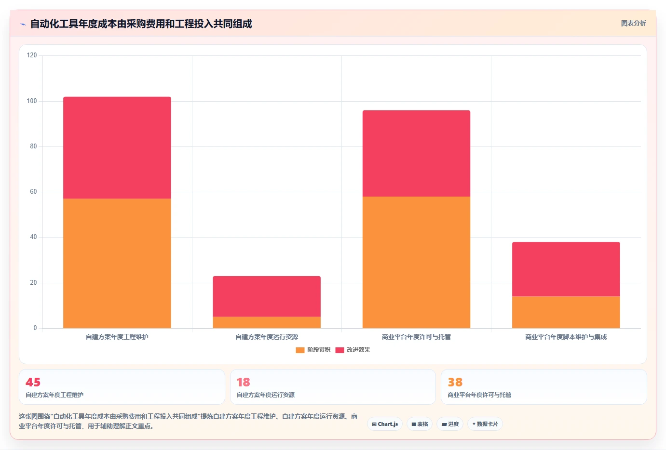Click the chart title 自动化工具年度成本由采购费用和工程投入共同组成

141,24
